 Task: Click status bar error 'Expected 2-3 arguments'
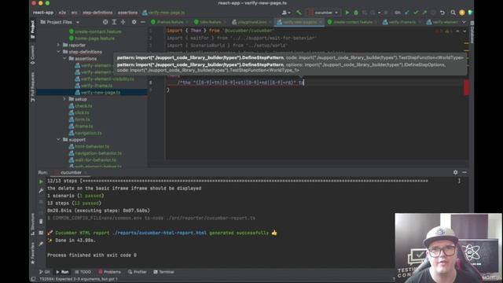(79, 279)
